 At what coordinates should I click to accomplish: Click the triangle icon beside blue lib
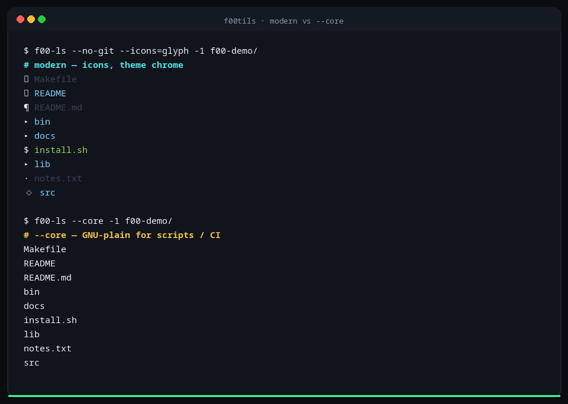click(x=26, y=164)
